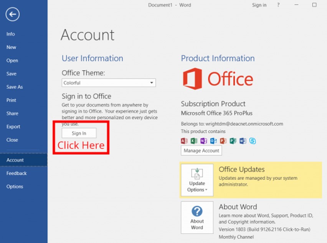The height and width of the screenshot is (243, 327).
Task: Click the PowerPoint app icon
Action: click(223, 141)
